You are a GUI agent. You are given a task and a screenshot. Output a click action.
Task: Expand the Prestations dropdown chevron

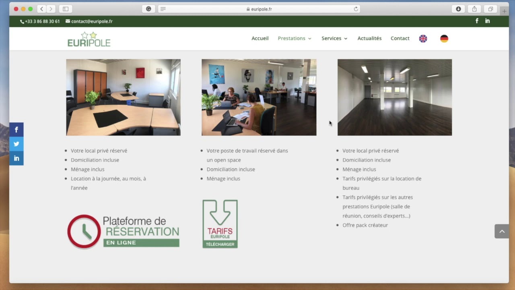coord(310,39)
